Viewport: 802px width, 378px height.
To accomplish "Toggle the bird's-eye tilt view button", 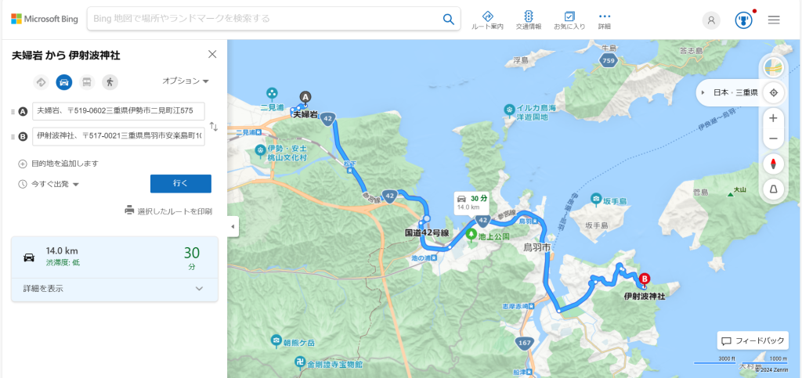I will [x=773, y=189].
